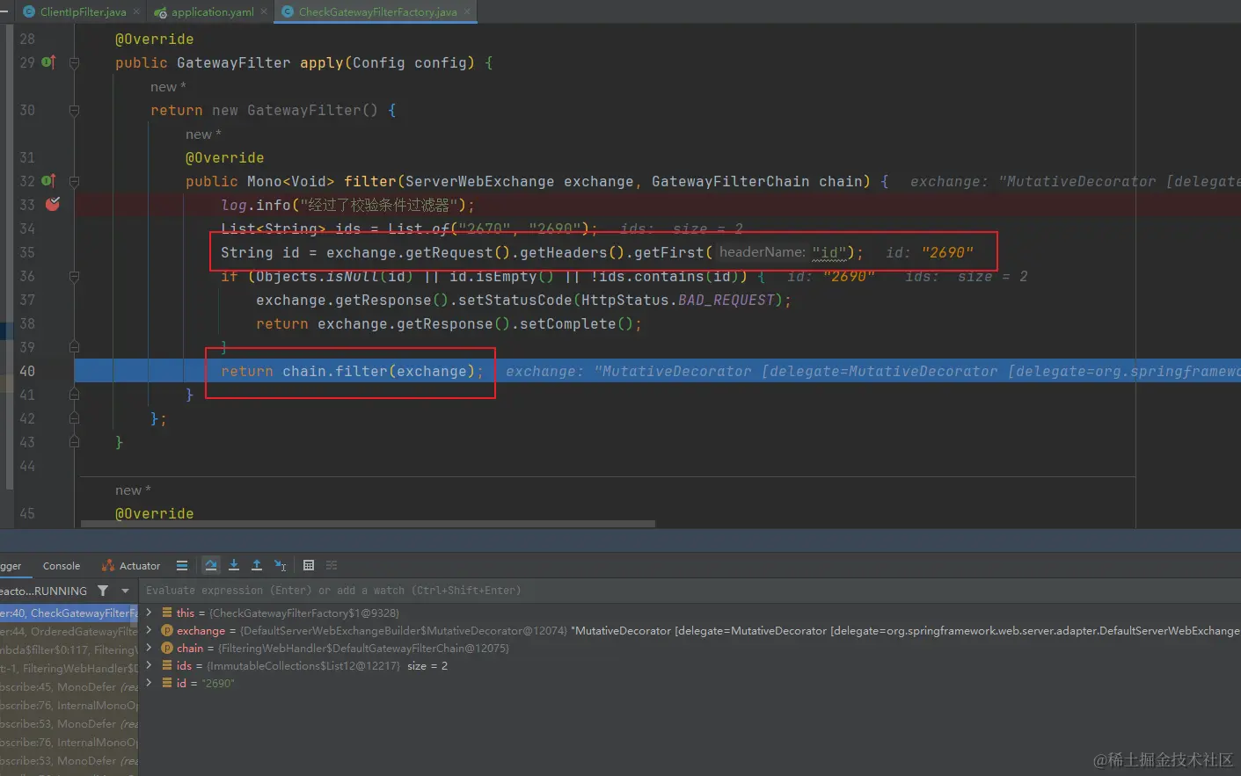This screenshot has width=1241, height=776.
Task: Switch to the application.yaml tab
Action: [213, 11]
